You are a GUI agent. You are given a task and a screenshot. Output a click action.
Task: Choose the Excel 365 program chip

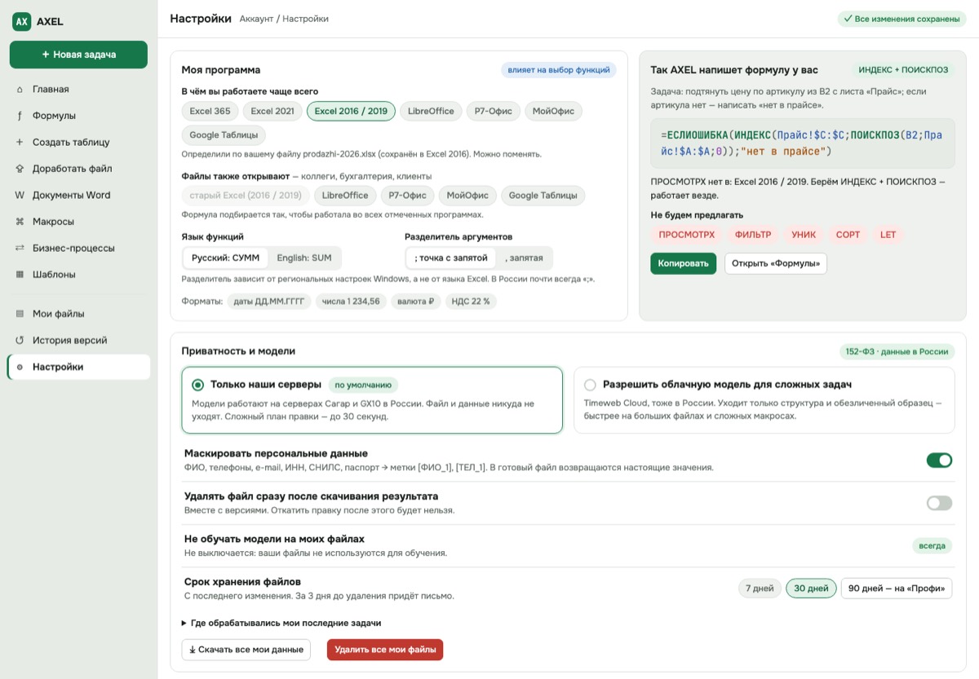click(210, 112)
